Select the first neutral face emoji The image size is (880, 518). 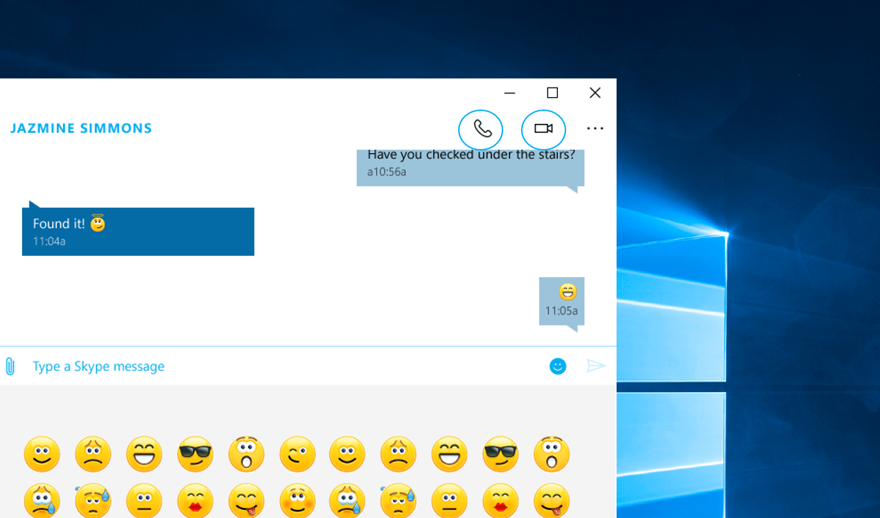144,501
